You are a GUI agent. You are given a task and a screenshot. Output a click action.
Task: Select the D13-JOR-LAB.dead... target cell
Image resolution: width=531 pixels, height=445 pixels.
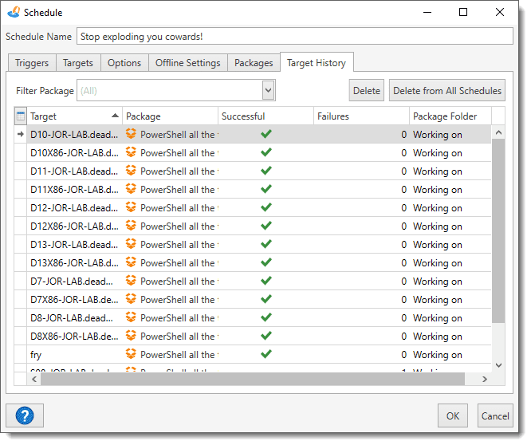tap(74, 244)
